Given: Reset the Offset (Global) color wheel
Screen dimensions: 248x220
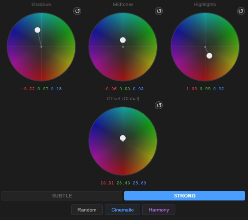Looking at the screenshot, I should pos(159,105).
